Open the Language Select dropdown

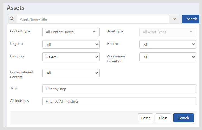pyautogui.click(x=71, y=57)
